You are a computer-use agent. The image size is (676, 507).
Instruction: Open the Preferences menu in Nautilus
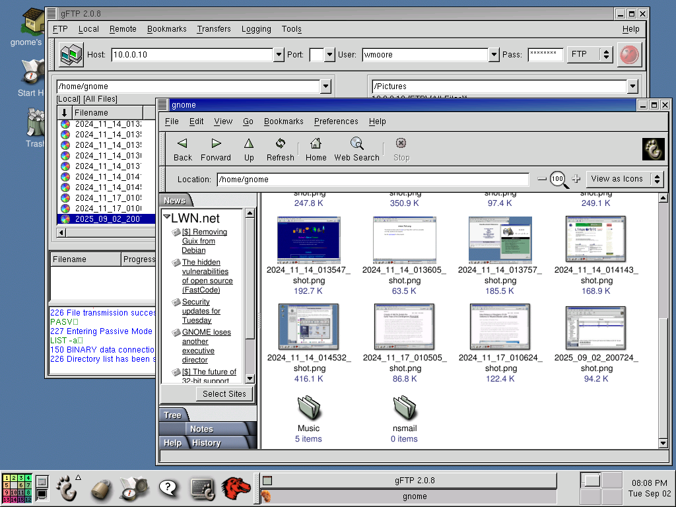pos(335,121)
